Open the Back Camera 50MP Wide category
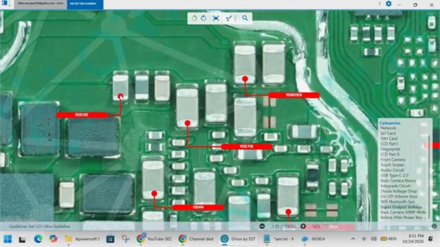The width and height of the screenshot is (440, 247). pos(404,212)
